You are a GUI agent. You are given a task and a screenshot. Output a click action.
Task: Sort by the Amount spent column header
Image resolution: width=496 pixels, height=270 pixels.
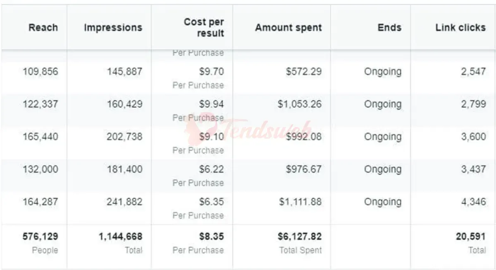coord(288,28)
